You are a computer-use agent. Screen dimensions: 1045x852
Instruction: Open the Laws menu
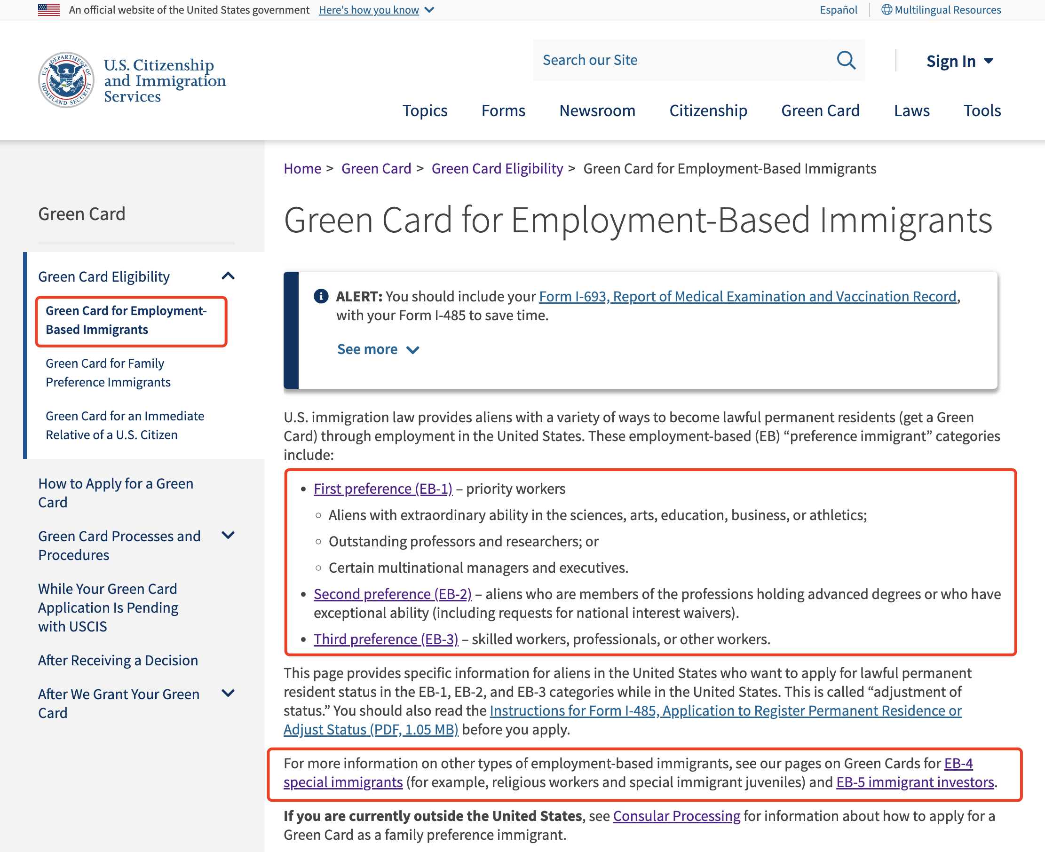pyautogui.click(x=911, y=110)
